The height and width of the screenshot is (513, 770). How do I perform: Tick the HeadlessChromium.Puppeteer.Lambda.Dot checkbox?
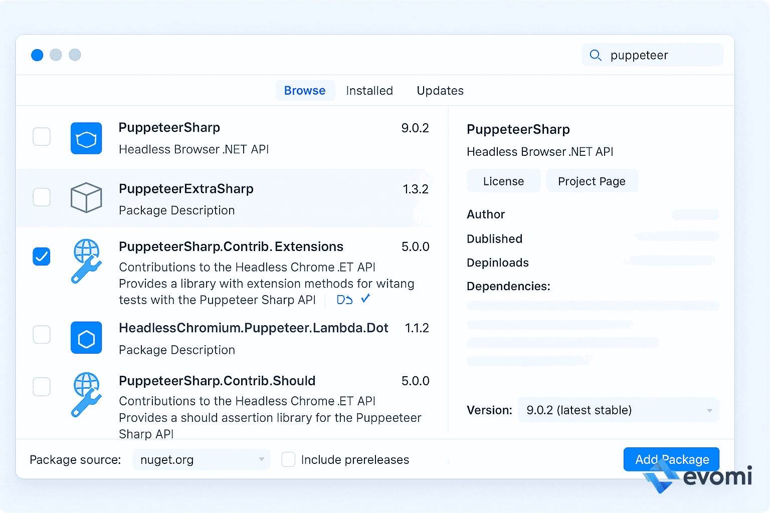[x=42, y=334]
